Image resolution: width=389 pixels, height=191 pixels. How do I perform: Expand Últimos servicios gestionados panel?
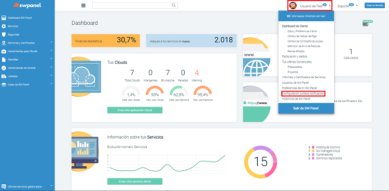(x=51, y=186)
